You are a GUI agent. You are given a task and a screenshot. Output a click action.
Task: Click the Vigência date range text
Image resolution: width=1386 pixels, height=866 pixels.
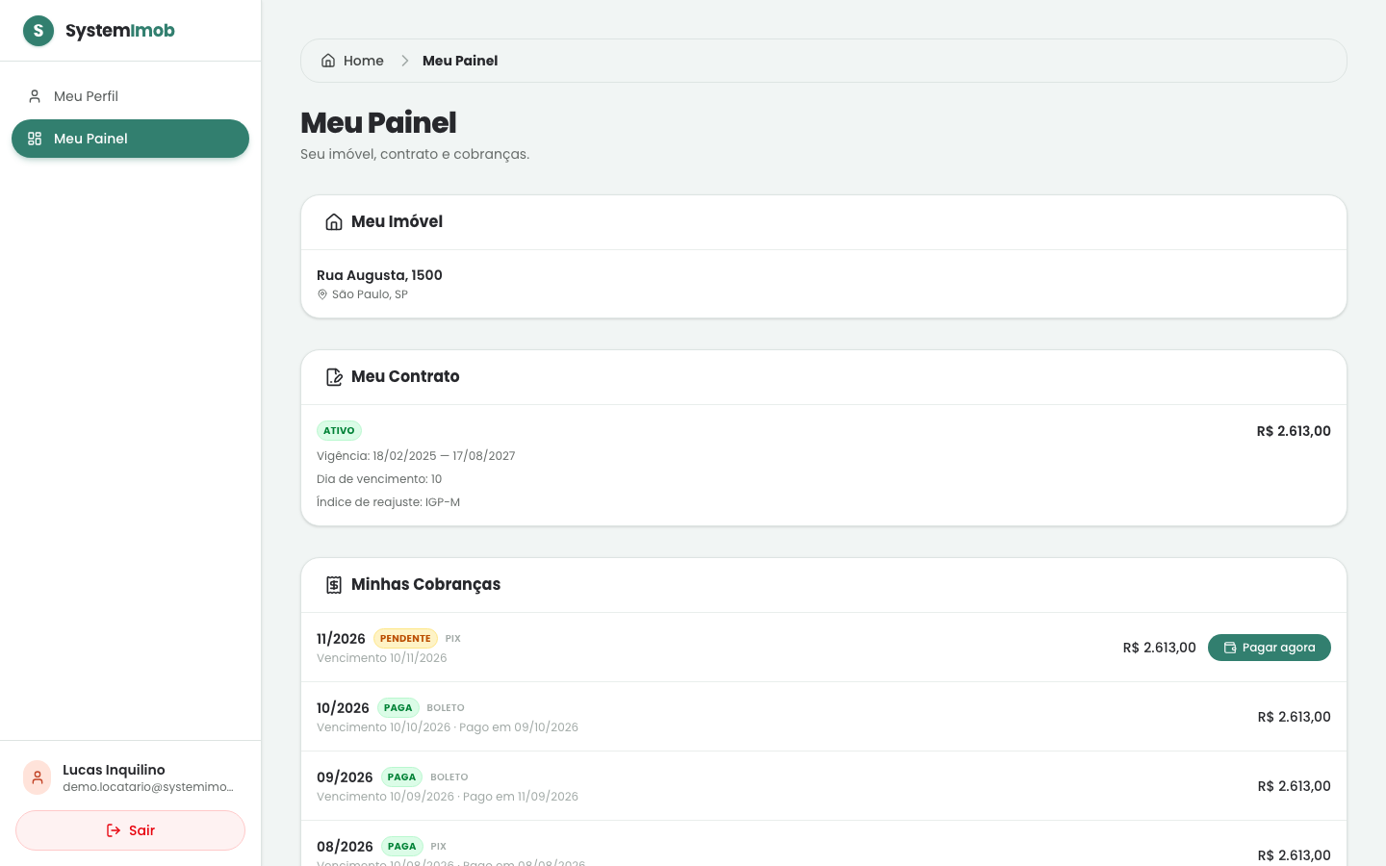416,456
